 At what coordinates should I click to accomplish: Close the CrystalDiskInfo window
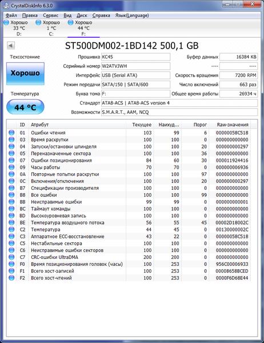pyautogui.click(x=252, y=4)
